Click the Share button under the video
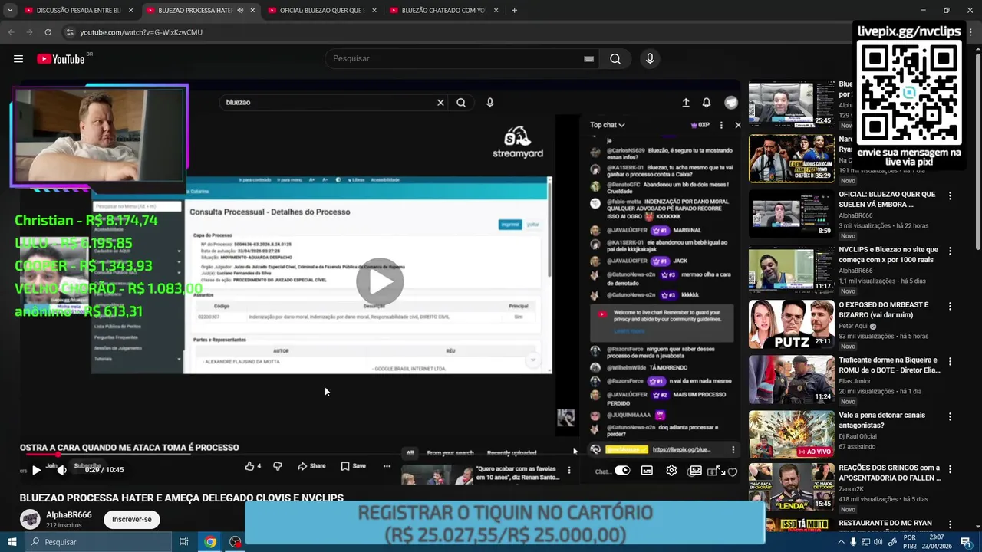The height and width of the screenshot is (552, 982). (311, 466)
